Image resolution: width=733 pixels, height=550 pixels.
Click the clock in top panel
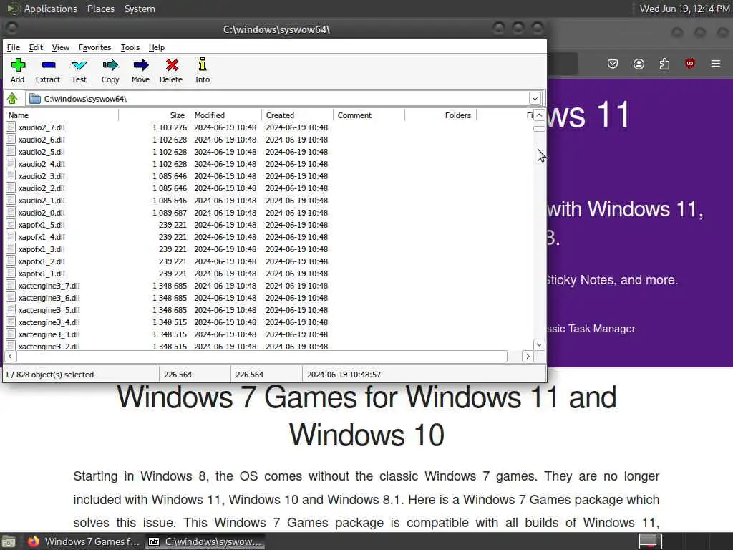click(684, 9)
